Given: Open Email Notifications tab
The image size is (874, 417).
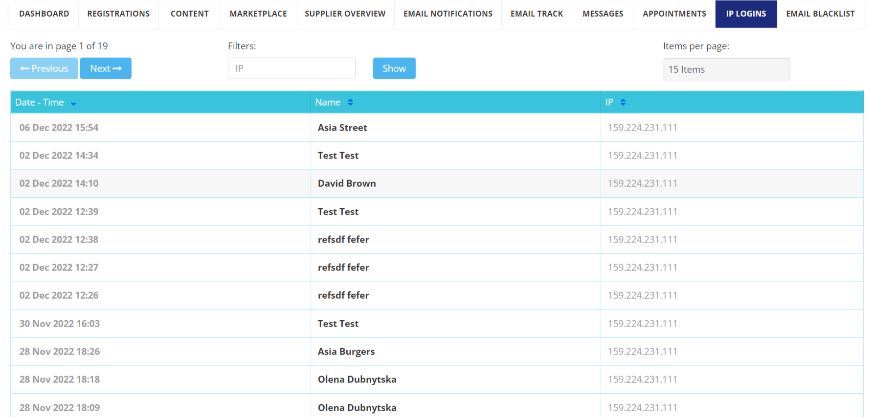Looking at the screenshot, I should click(x=448, y=14).
